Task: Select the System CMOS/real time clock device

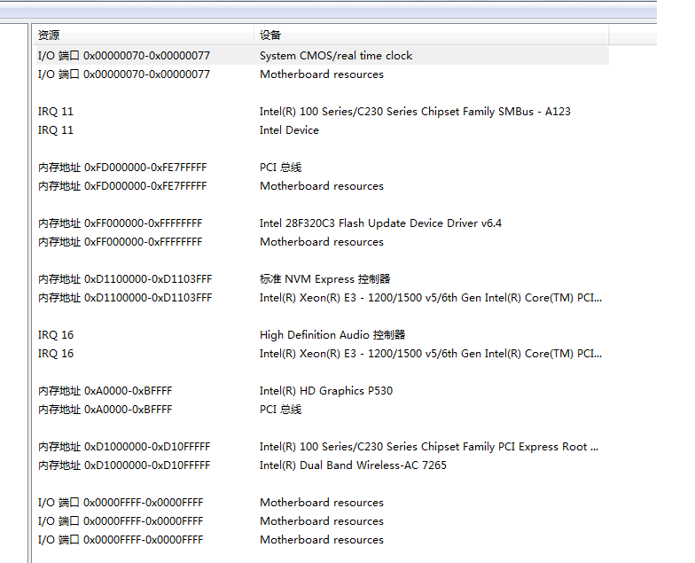Action: click(x=336, y=56)
